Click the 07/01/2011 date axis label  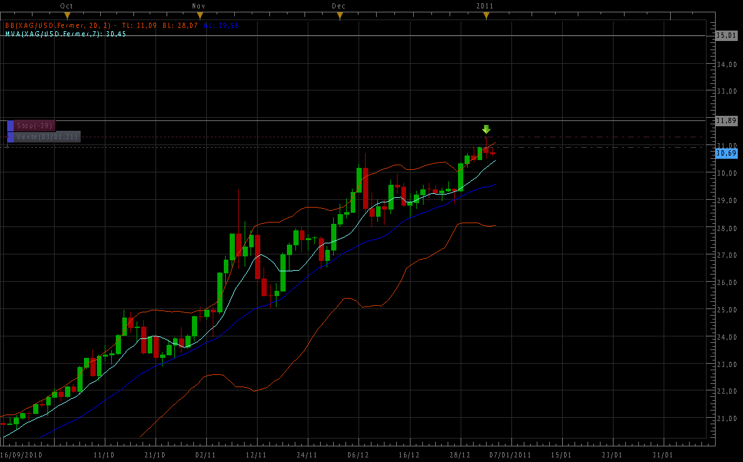(510, 455)
